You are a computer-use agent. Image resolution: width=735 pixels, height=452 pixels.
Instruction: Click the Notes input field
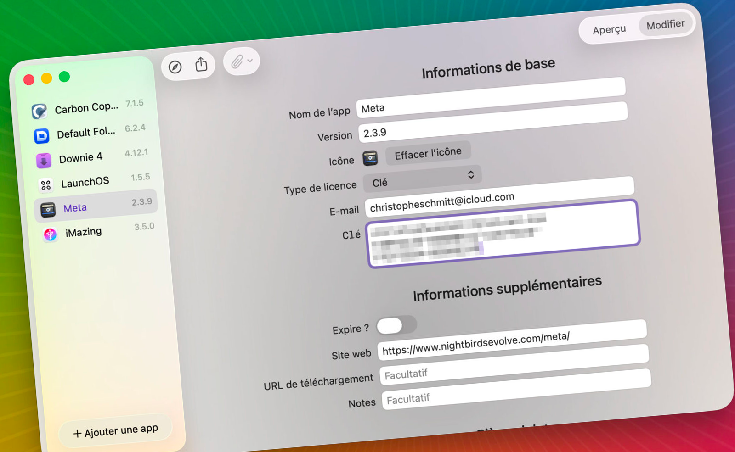(x=516, y=389)
